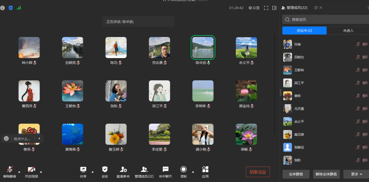Image resolution: width=369 pixels, height=182 pixels.
Task: Toggle 尤月露's microphone in the member list
Action: pyautogui.click(x=358, y=108)
